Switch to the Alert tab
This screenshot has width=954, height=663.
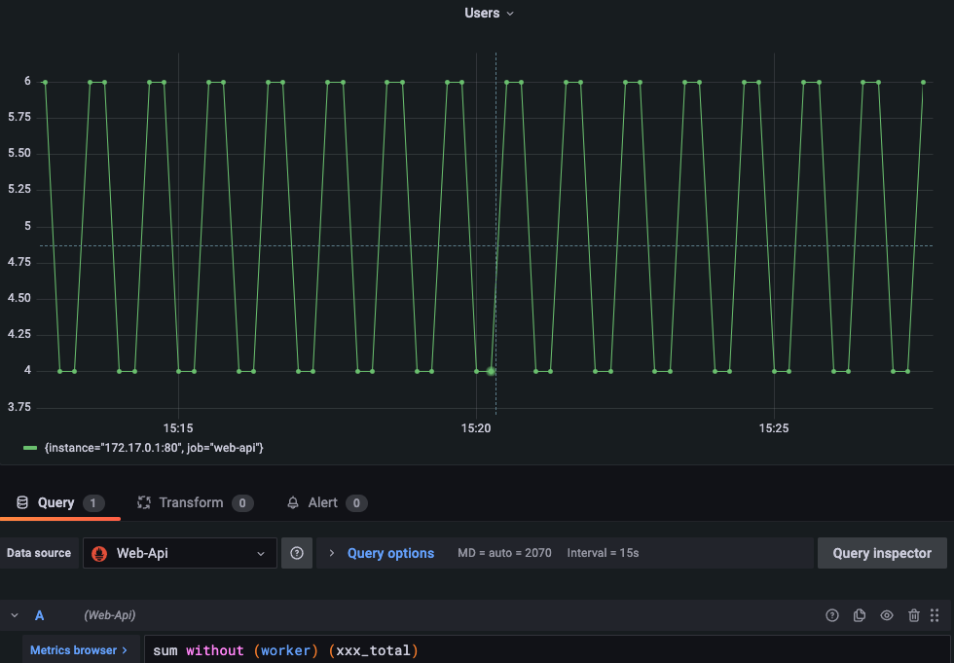coord(327,502)
